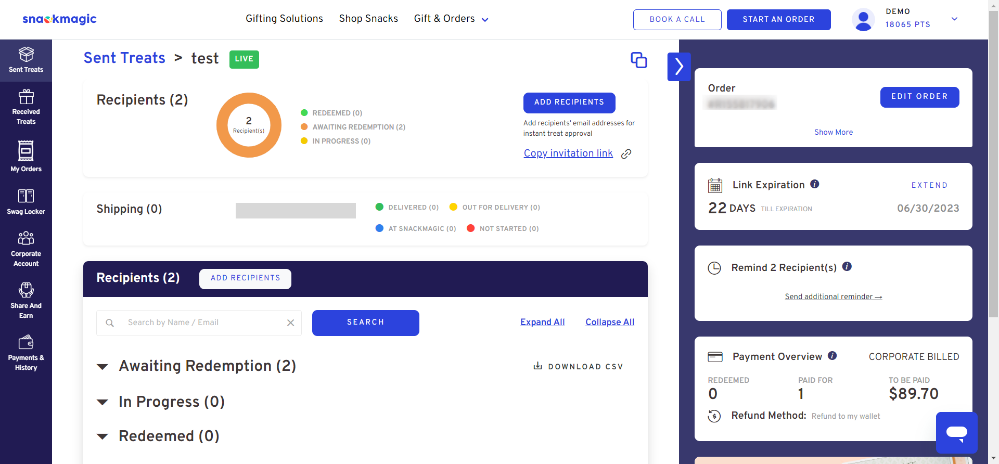The image size is (999, 464).
Task: Click OUT FOR DELIVERY (0) legend text
Action: tap(501, 207)
